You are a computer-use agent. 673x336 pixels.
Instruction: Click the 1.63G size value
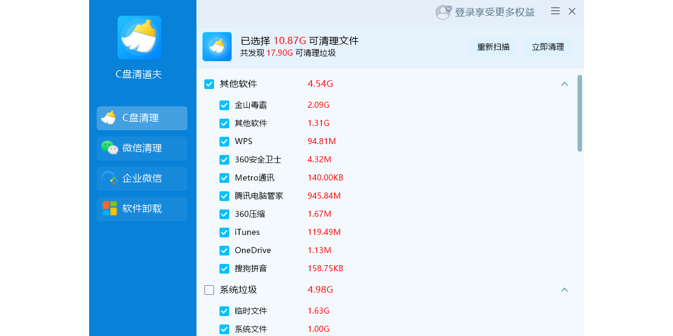318,311
